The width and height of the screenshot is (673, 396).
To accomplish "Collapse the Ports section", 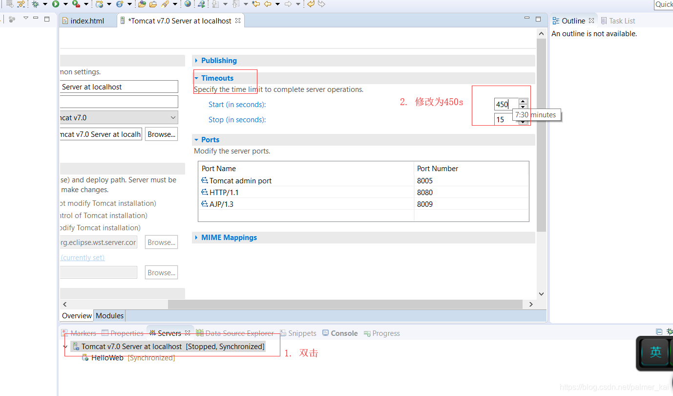I will pyautogui.click(x=196, y=140).
